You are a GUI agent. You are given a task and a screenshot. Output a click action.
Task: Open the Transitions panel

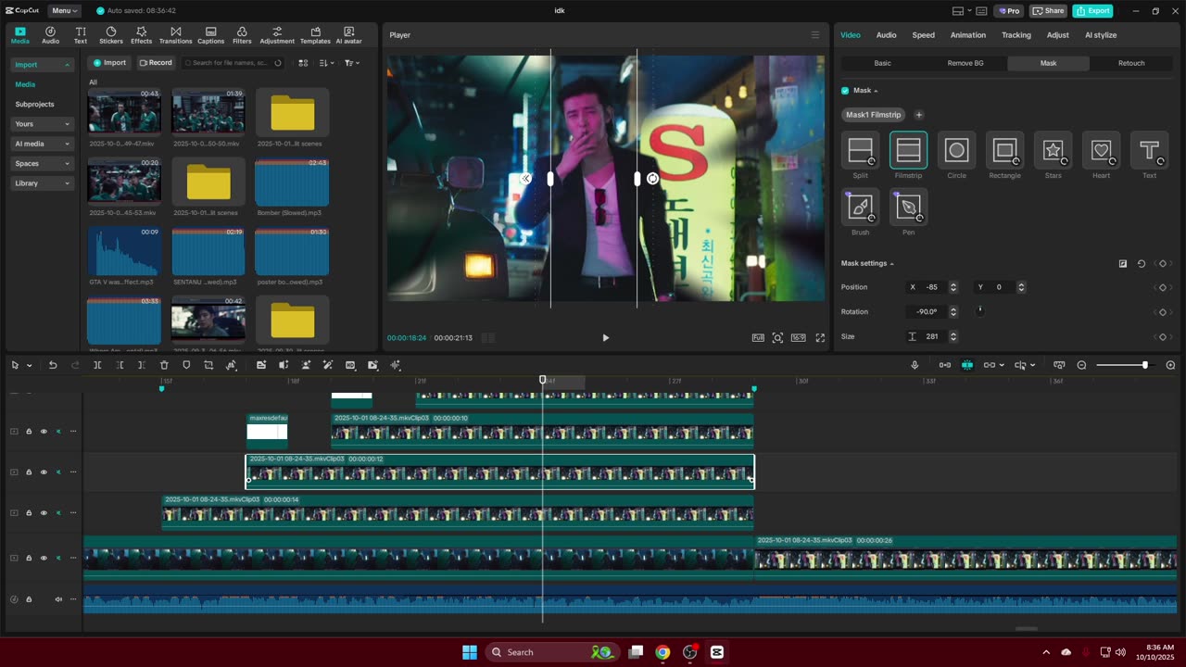click(175, 35)
